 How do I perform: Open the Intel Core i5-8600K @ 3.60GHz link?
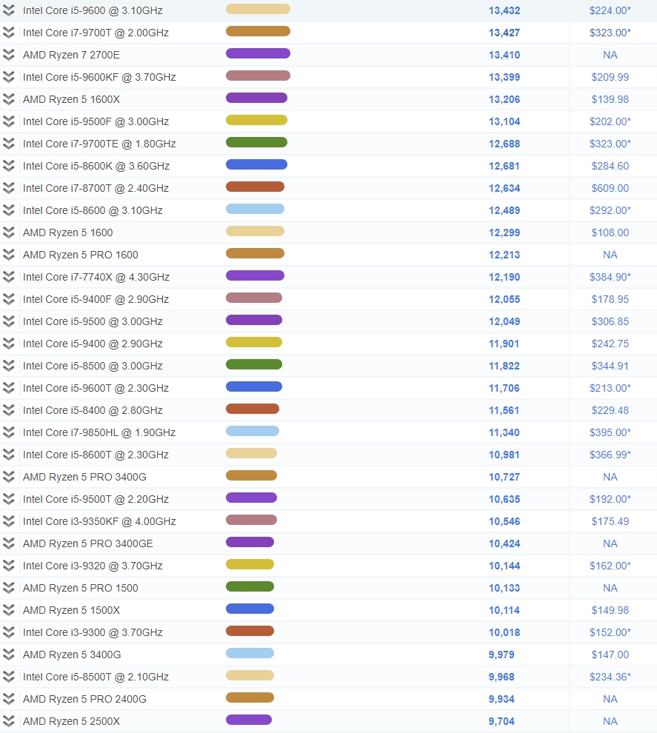pos(96,166)
